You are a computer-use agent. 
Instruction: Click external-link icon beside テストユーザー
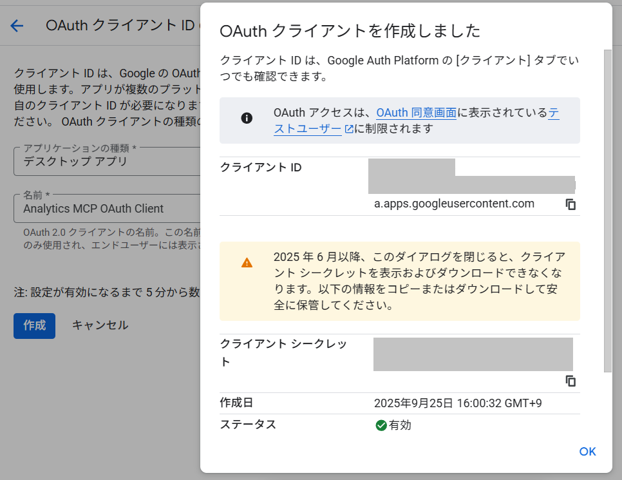pos(349,129)
